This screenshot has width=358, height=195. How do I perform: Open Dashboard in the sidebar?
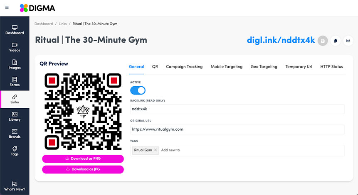pyautogui.click(x=15, y=30)
